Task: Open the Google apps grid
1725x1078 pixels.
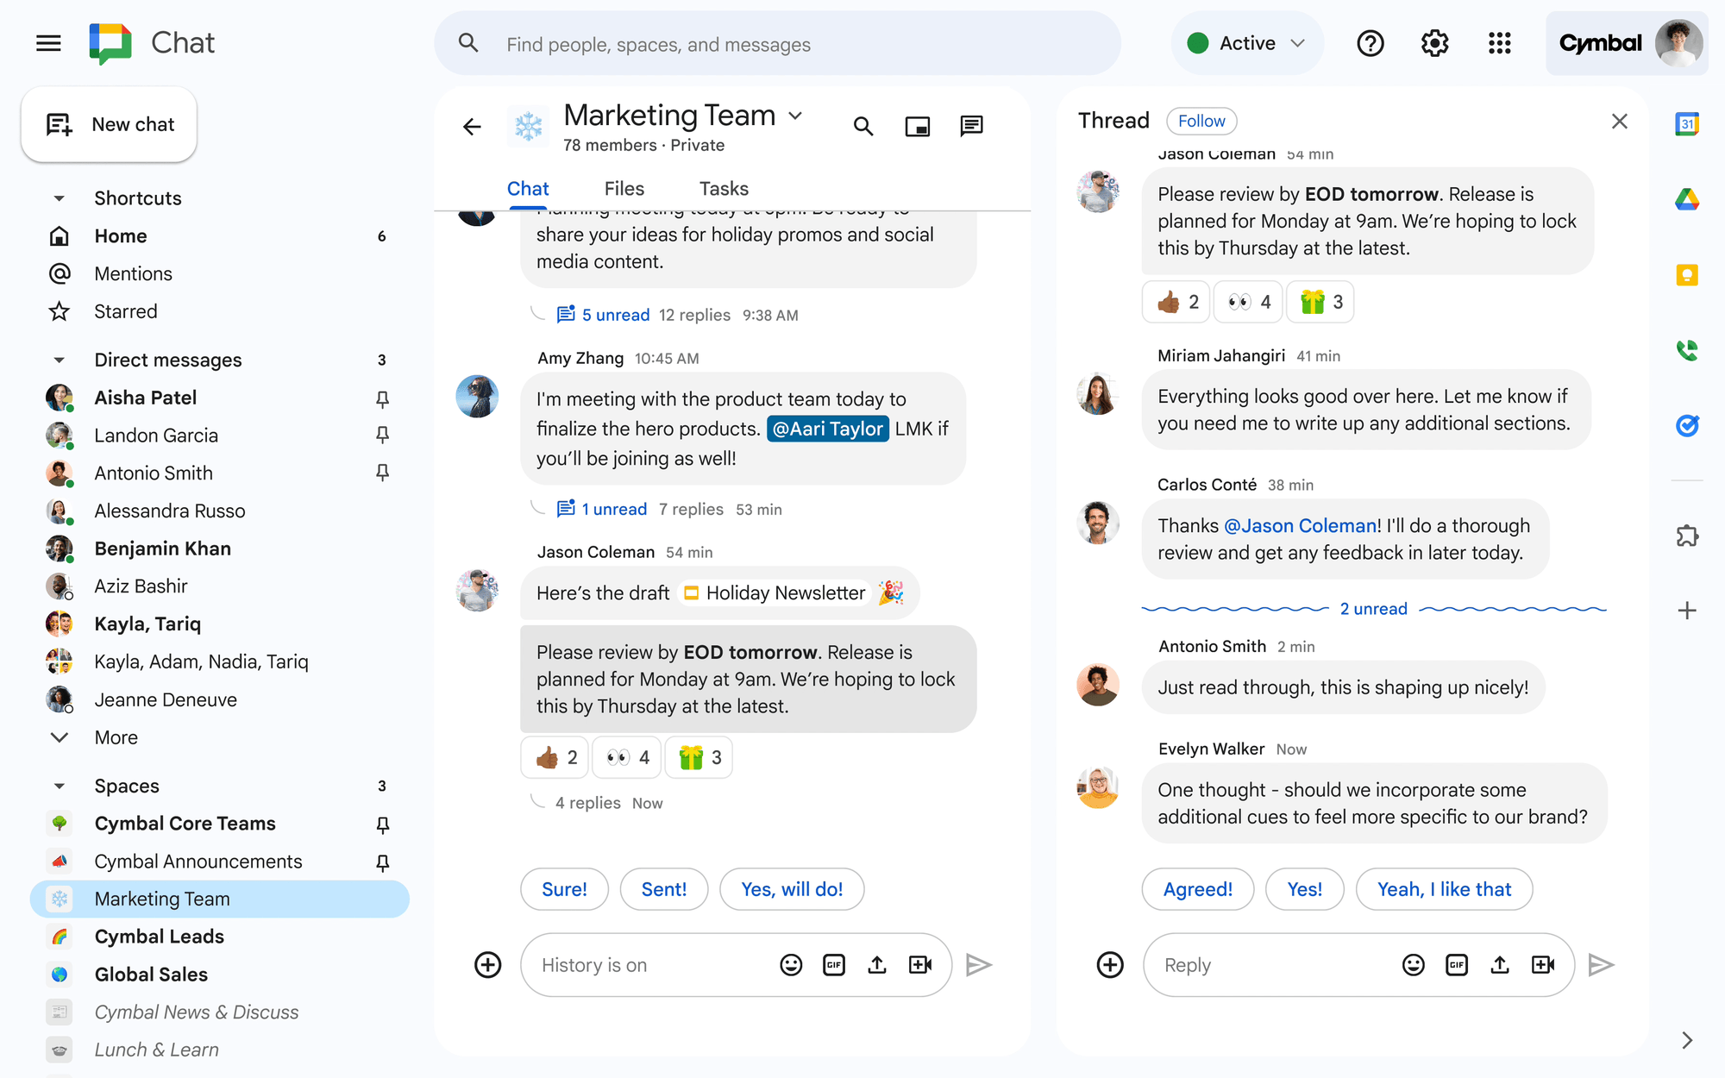Action: 1499,43
